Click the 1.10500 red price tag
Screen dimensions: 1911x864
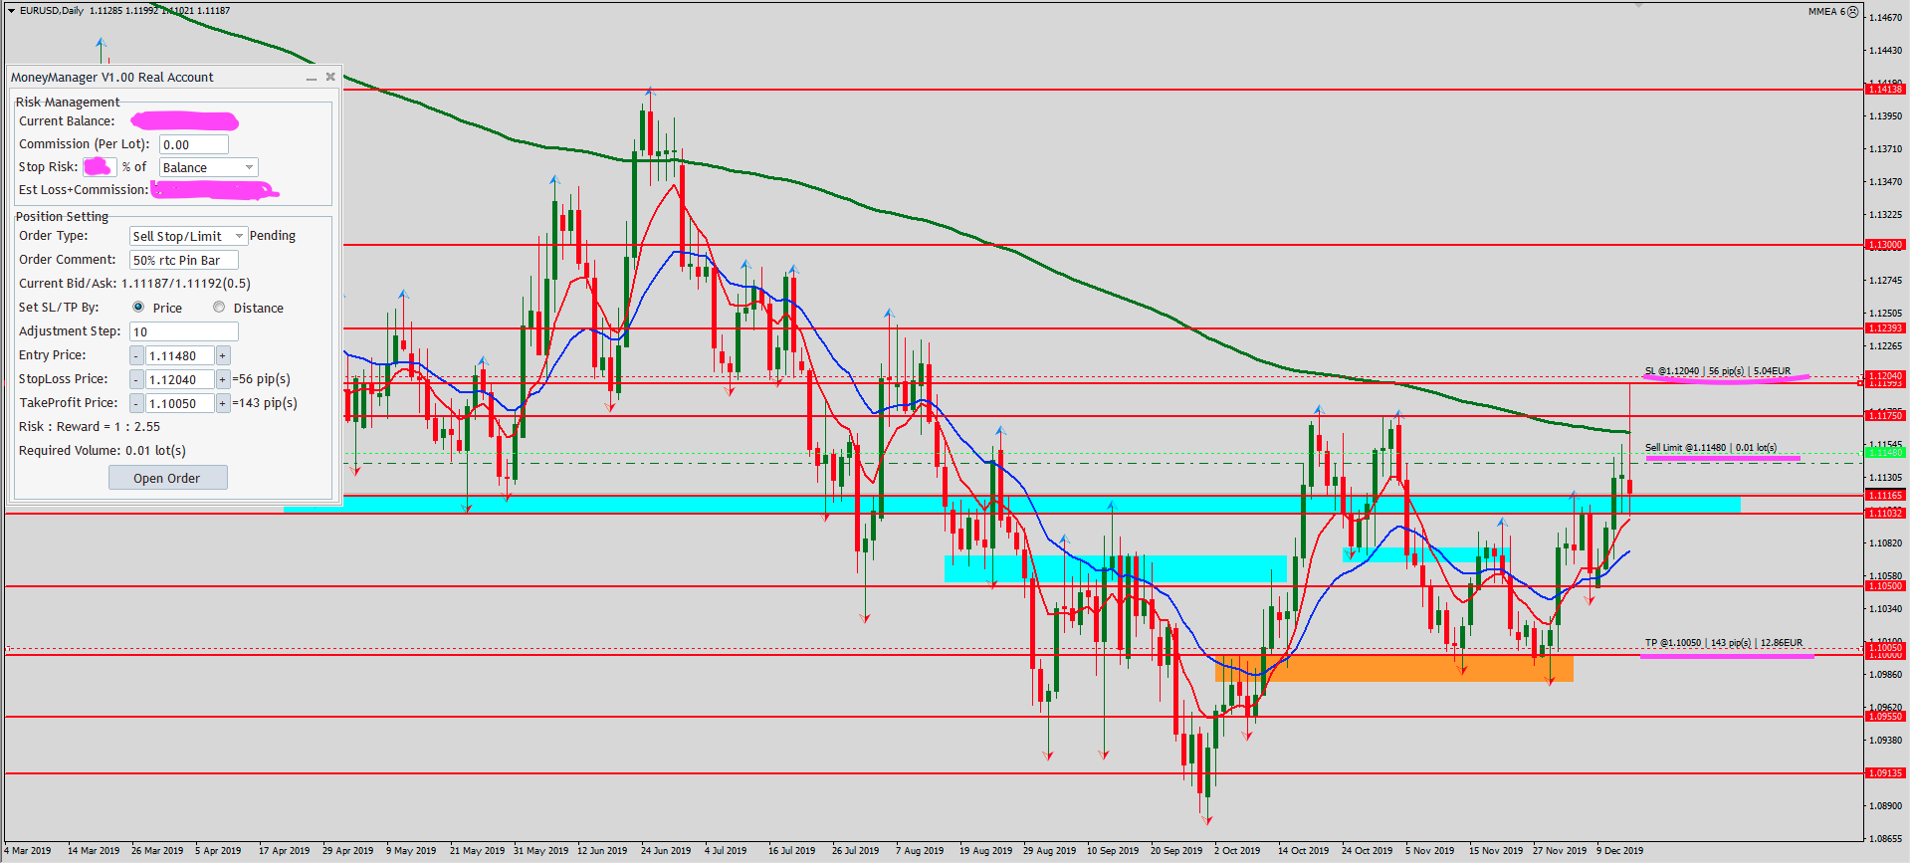[1884, 586]
